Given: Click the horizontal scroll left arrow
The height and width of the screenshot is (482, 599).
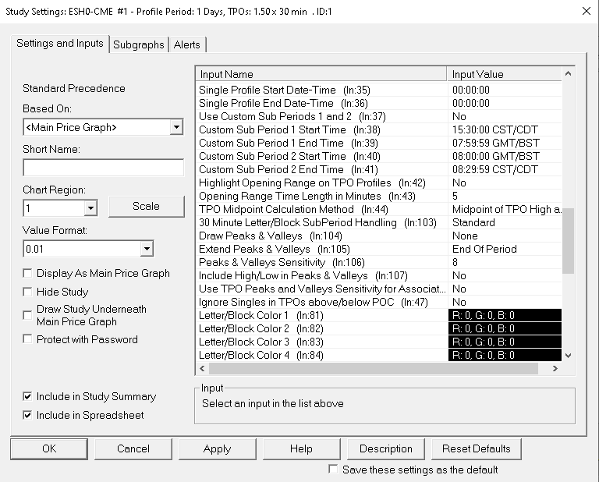Looking at the screenshot, I should point(202,369).
